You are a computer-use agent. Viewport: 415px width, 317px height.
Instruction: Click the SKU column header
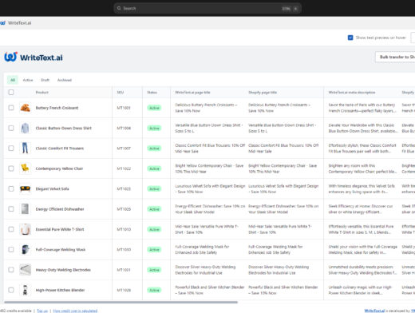click(x=121, y=93)
